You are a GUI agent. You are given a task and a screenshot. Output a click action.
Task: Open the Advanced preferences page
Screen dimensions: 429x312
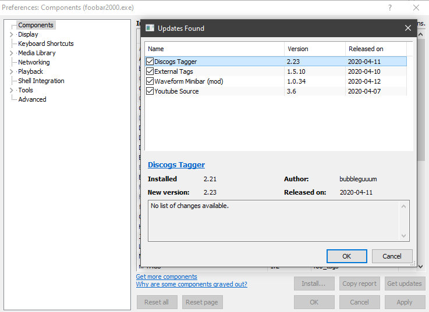tap(32, 99)
